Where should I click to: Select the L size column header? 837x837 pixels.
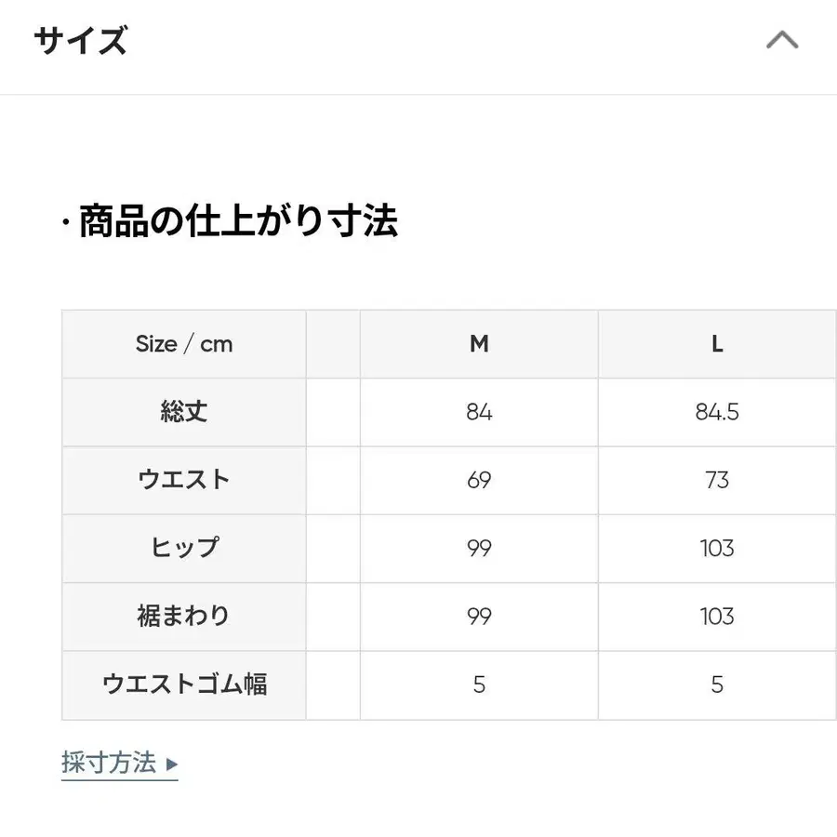pos(716,343)
